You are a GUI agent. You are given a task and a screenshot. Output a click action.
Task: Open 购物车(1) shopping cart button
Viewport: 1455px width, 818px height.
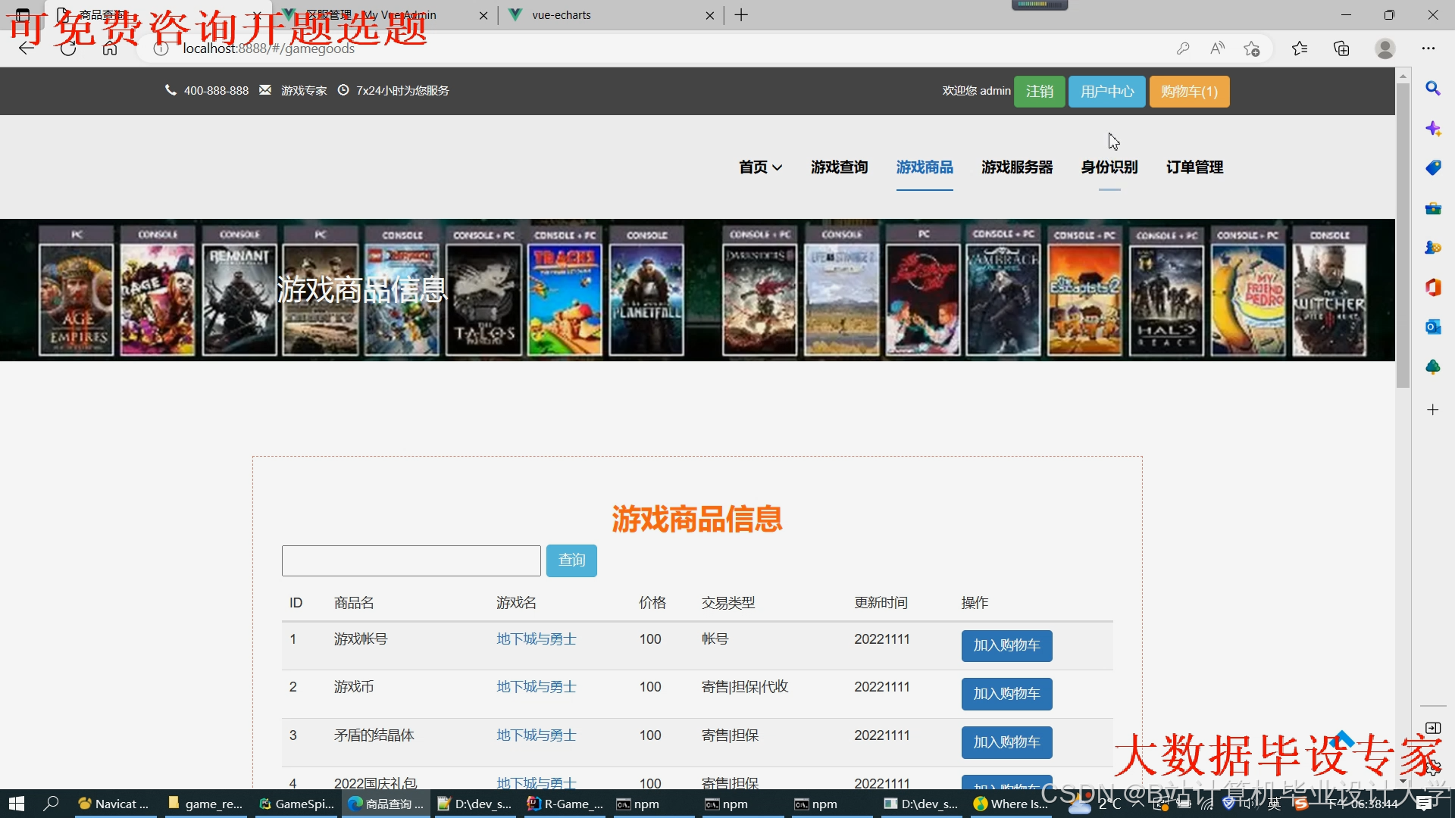pyautogui.click(x=1189, y=92)
